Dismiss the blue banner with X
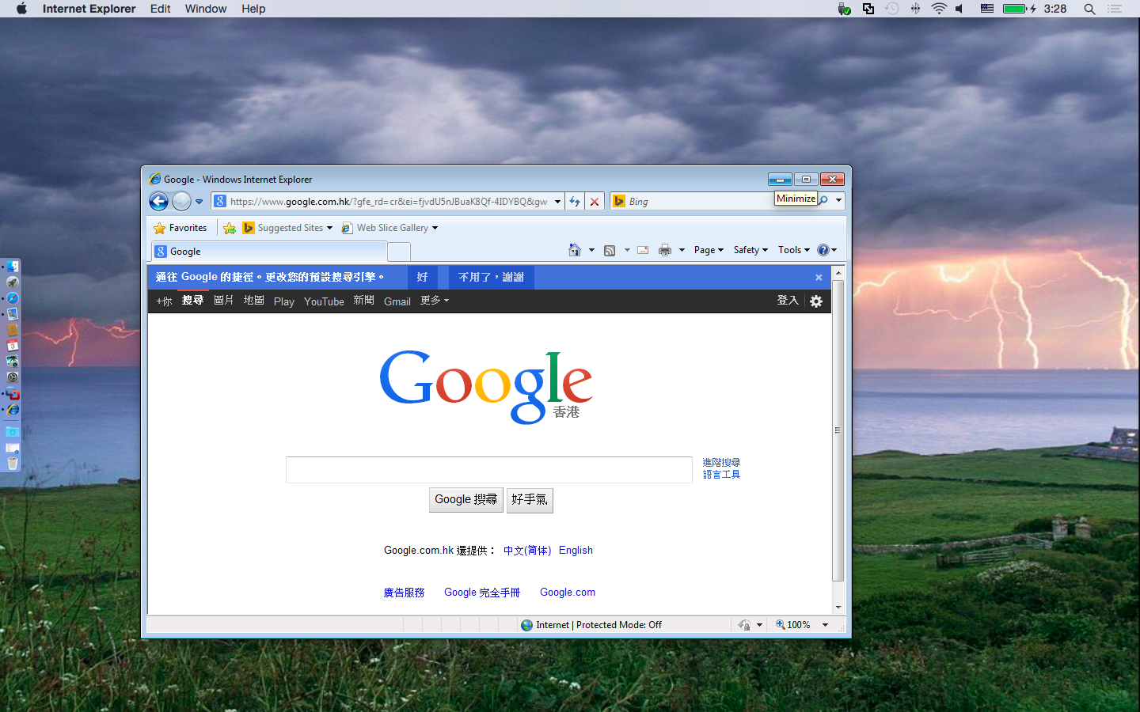 [x=819, y=278]
